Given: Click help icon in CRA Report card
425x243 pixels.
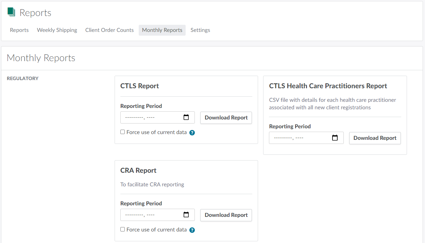Looking at the screenshot, I should pyautogui.click(x=192, y=230).
